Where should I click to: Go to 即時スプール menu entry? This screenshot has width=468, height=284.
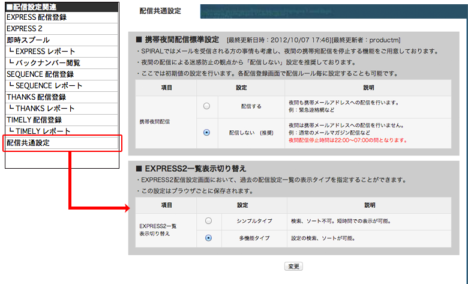[x=28, y=40]
